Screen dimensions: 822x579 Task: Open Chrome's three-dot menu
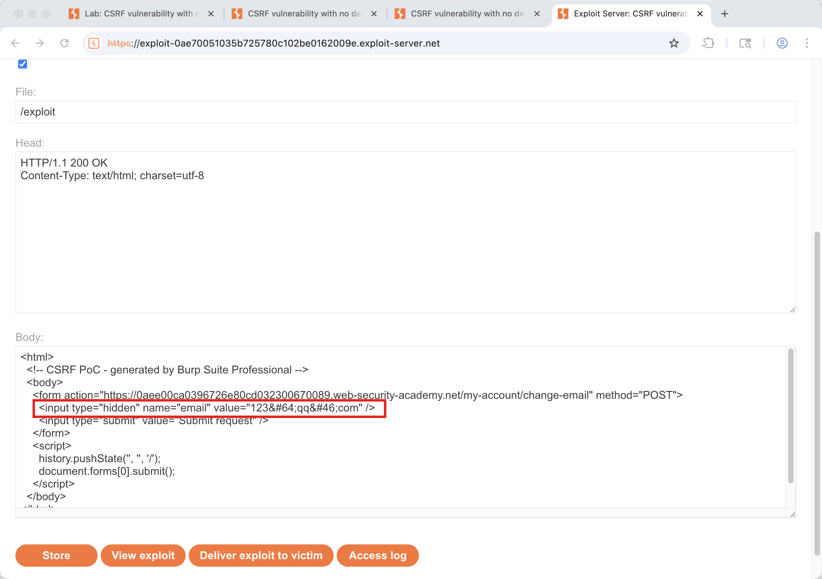coord(807,43)
